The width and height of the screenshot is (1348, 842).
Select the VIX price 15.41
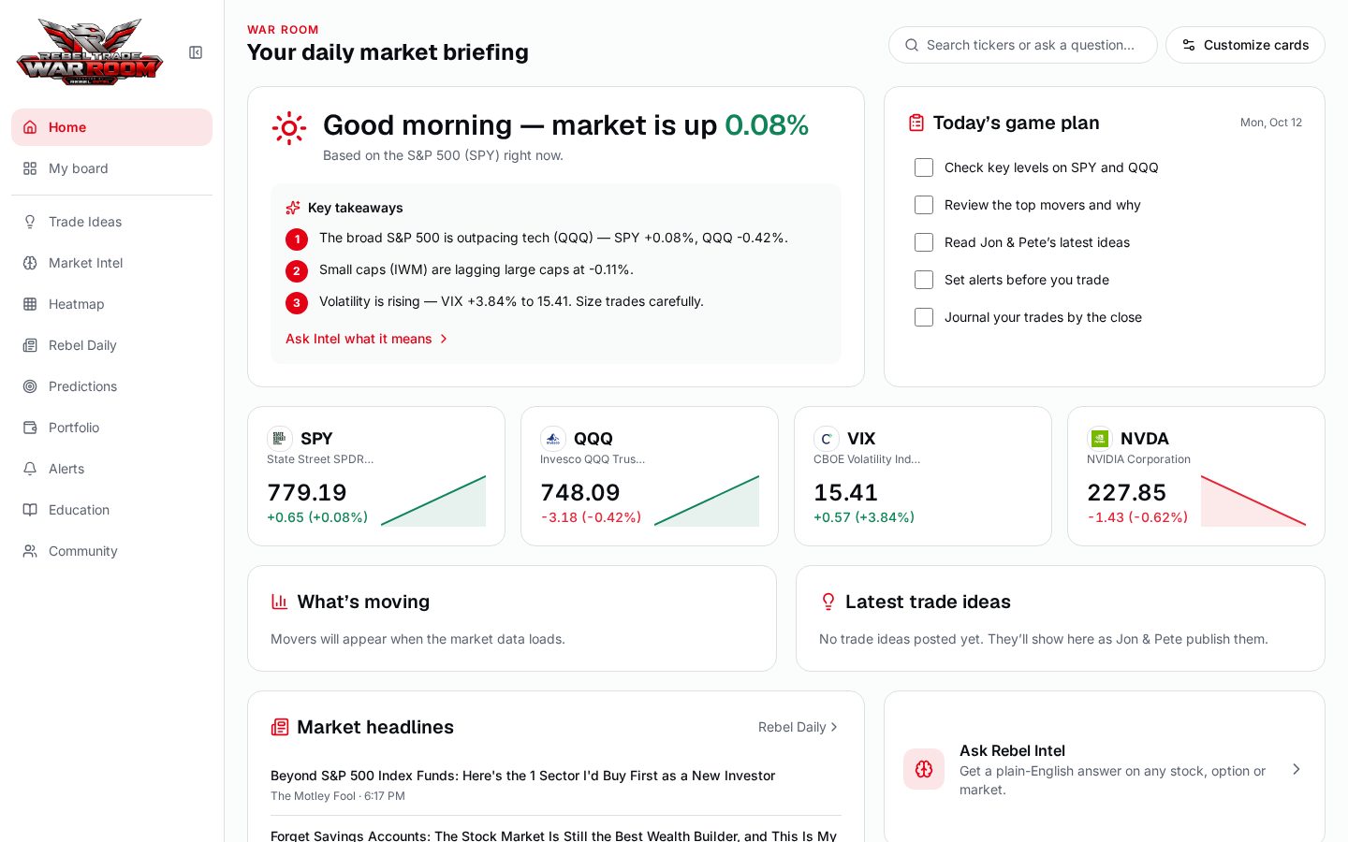(x=845, y=492)
